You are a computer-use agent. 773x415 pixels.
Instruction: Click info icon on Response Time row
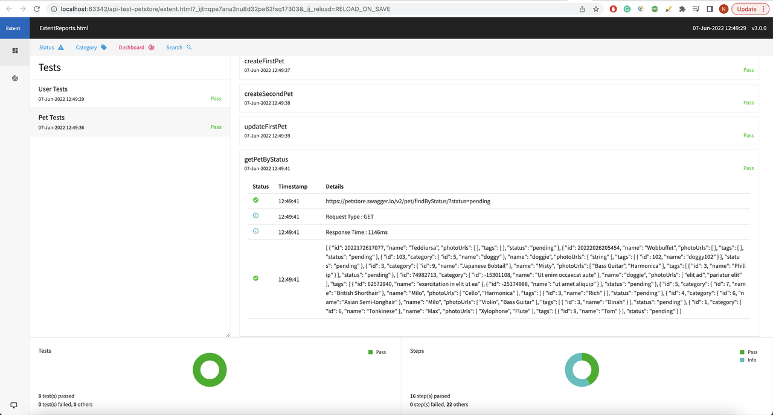[255, 231]
